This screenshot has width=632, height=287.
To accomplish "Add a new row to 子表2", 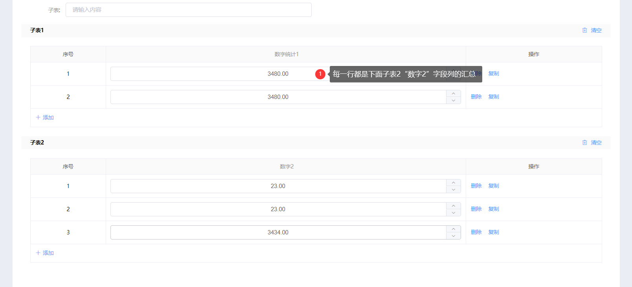I will (x=45, y=253).
